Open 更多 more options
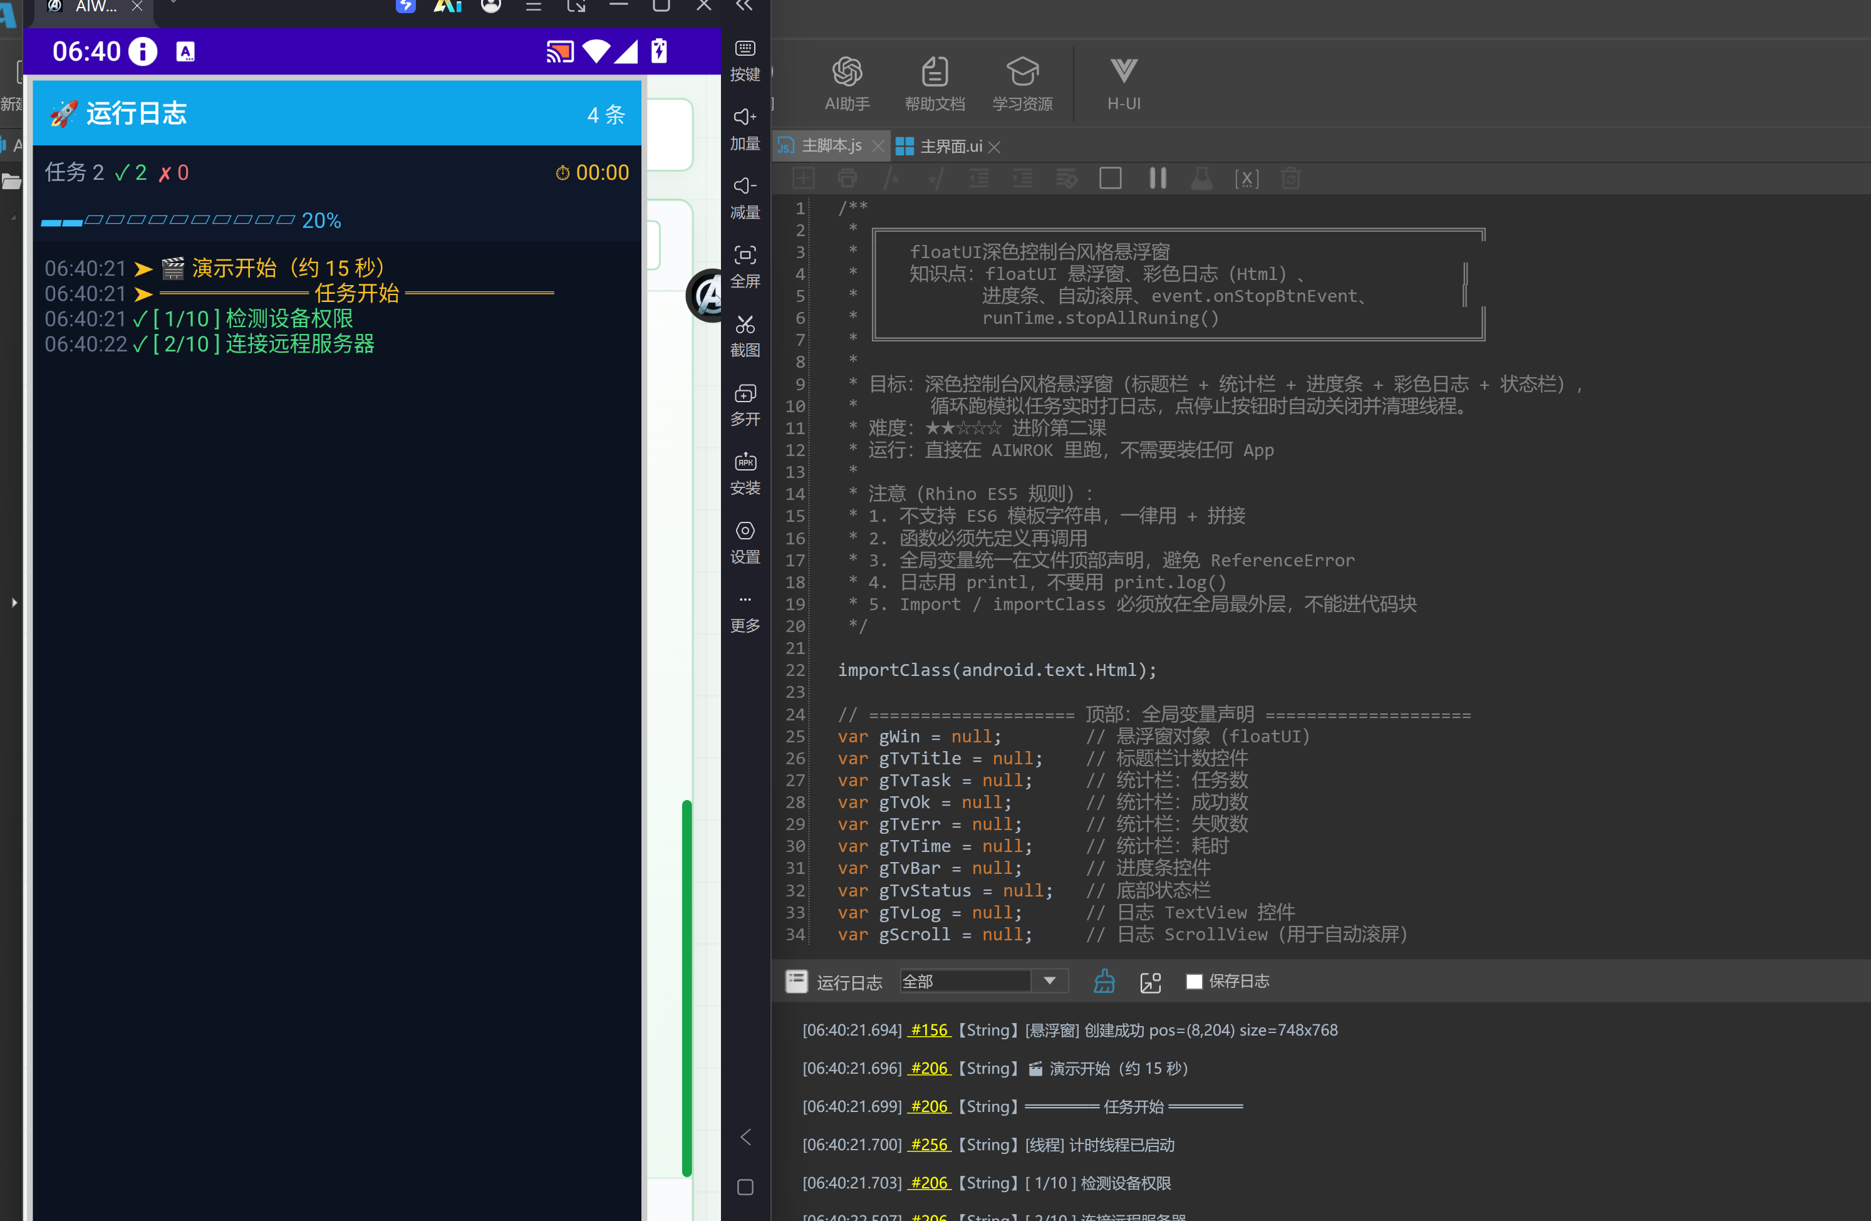1871x1221 pixels. (745, 613)
